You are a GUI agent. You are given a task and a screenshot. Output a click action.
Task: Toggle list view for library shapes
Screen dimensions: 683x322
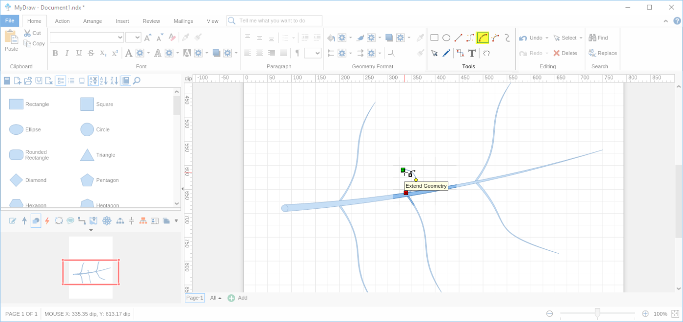tap(71, 80)
